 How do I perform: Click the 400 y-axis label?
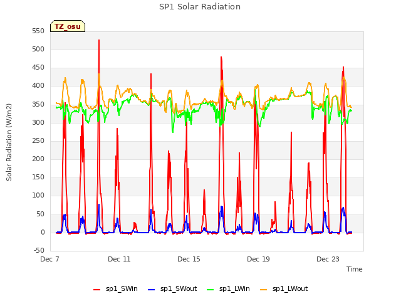[x=38, y=86]
